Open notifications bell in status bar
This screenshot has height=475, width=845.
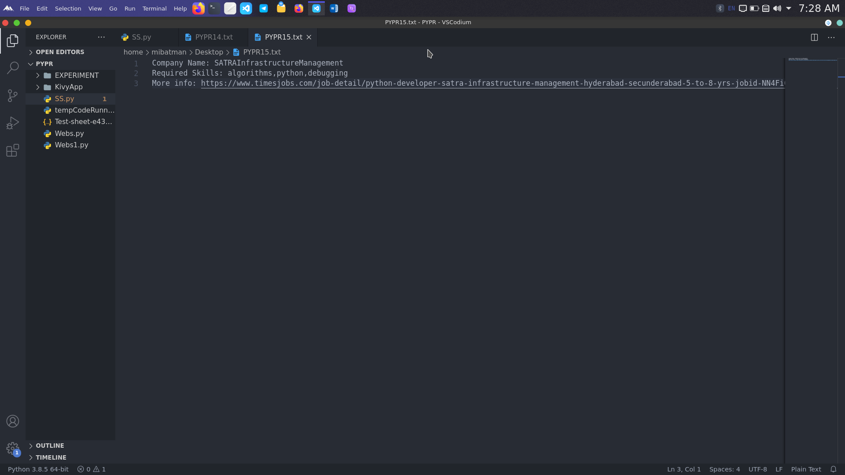833,469
